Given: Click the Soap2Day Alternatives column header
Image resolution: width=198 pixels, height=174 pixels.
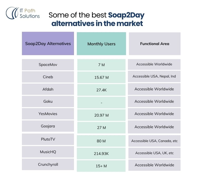Looking at the screenshot, I should click(48, 43).
